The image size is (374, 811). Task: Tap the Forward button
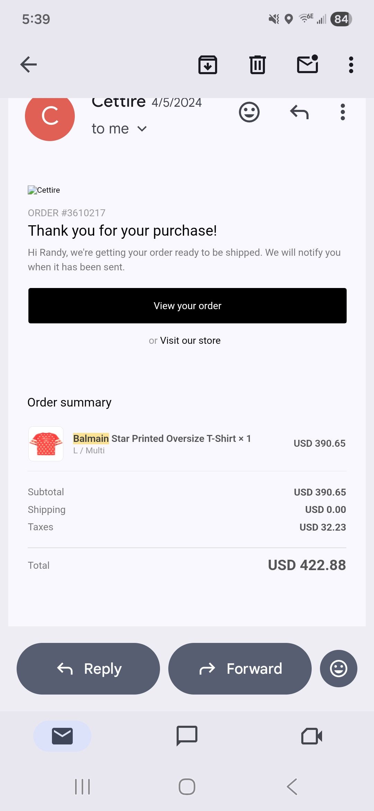point(240,669)
